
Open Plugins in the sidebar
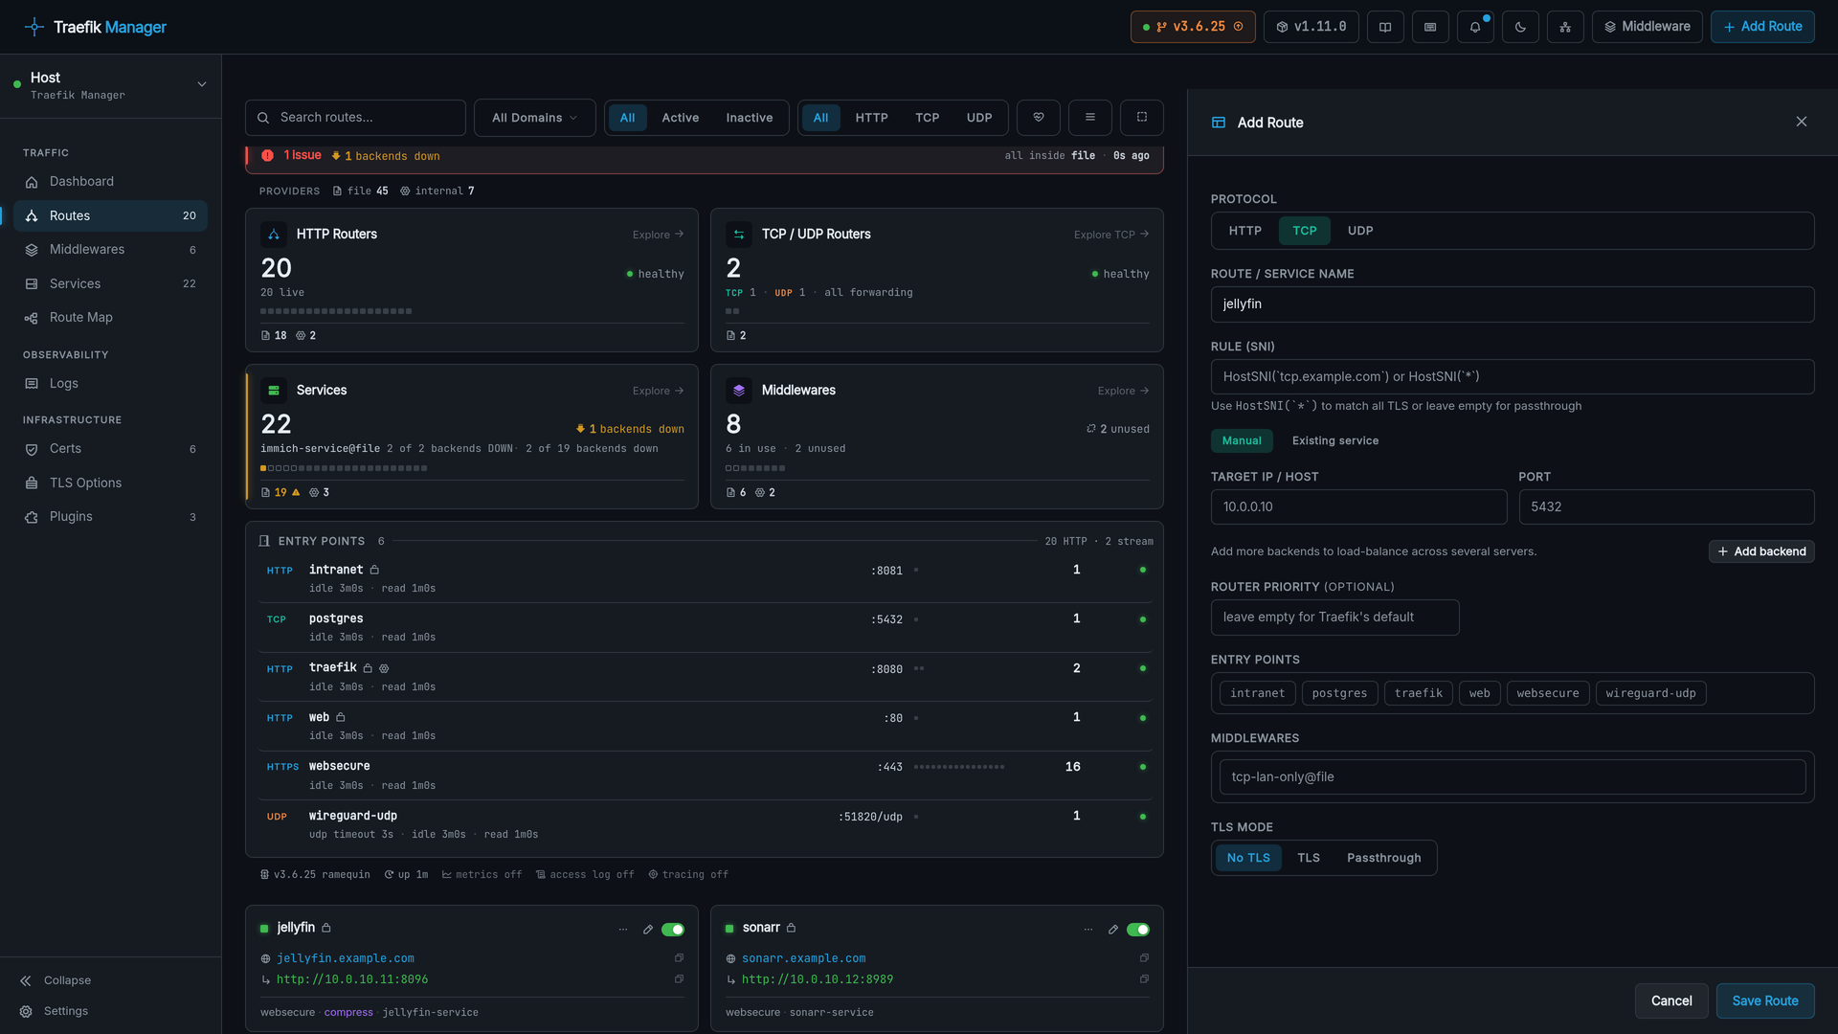tap(110, 517)
